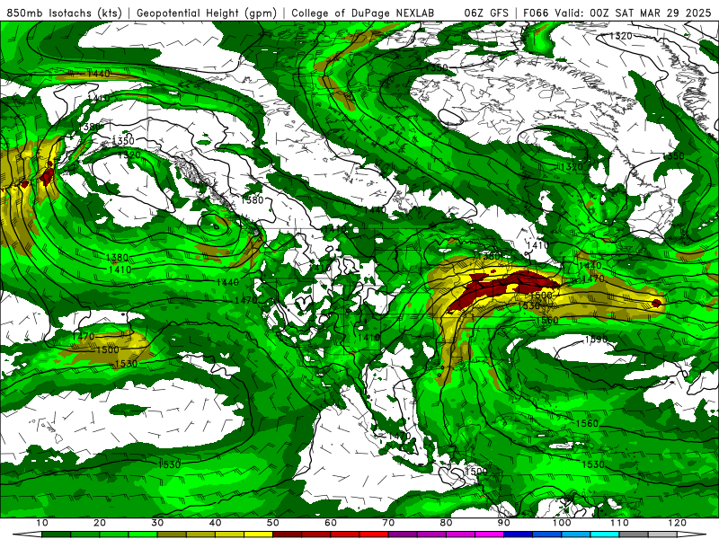Screen dimensions: 719x539
Task: Click the "20" label on the color scale
Action: click(100, 523)
